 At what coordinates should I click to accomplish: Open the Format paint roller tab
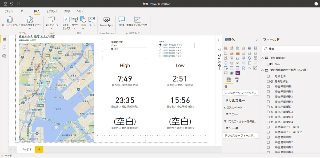(x=237, y=80)
